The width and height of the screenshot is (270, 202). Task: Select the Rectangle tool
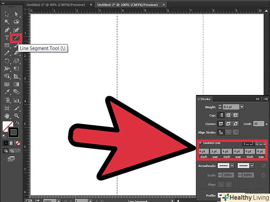coord(7,45)
